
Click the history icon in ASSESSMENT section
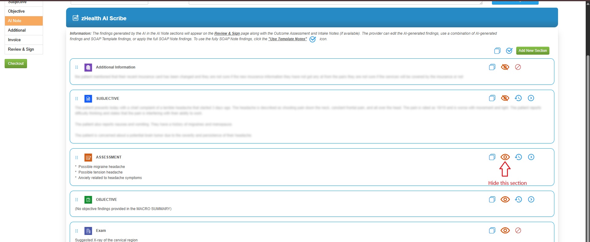coord(518,157)
